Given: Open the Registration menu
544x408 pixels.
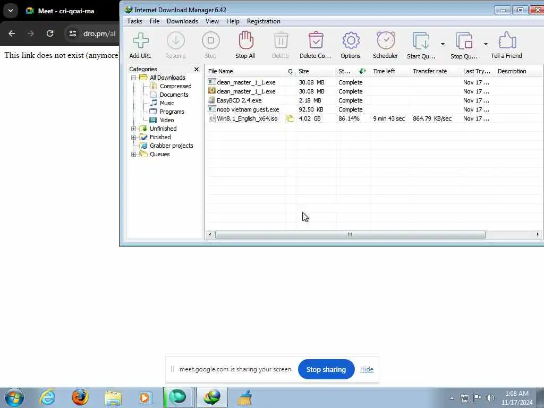Looking at the screenshot, I should coord(263,21).
